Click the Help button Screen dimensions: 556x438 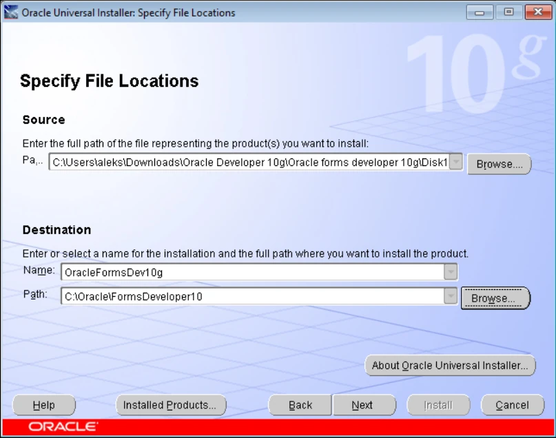[x=44, y=405]
